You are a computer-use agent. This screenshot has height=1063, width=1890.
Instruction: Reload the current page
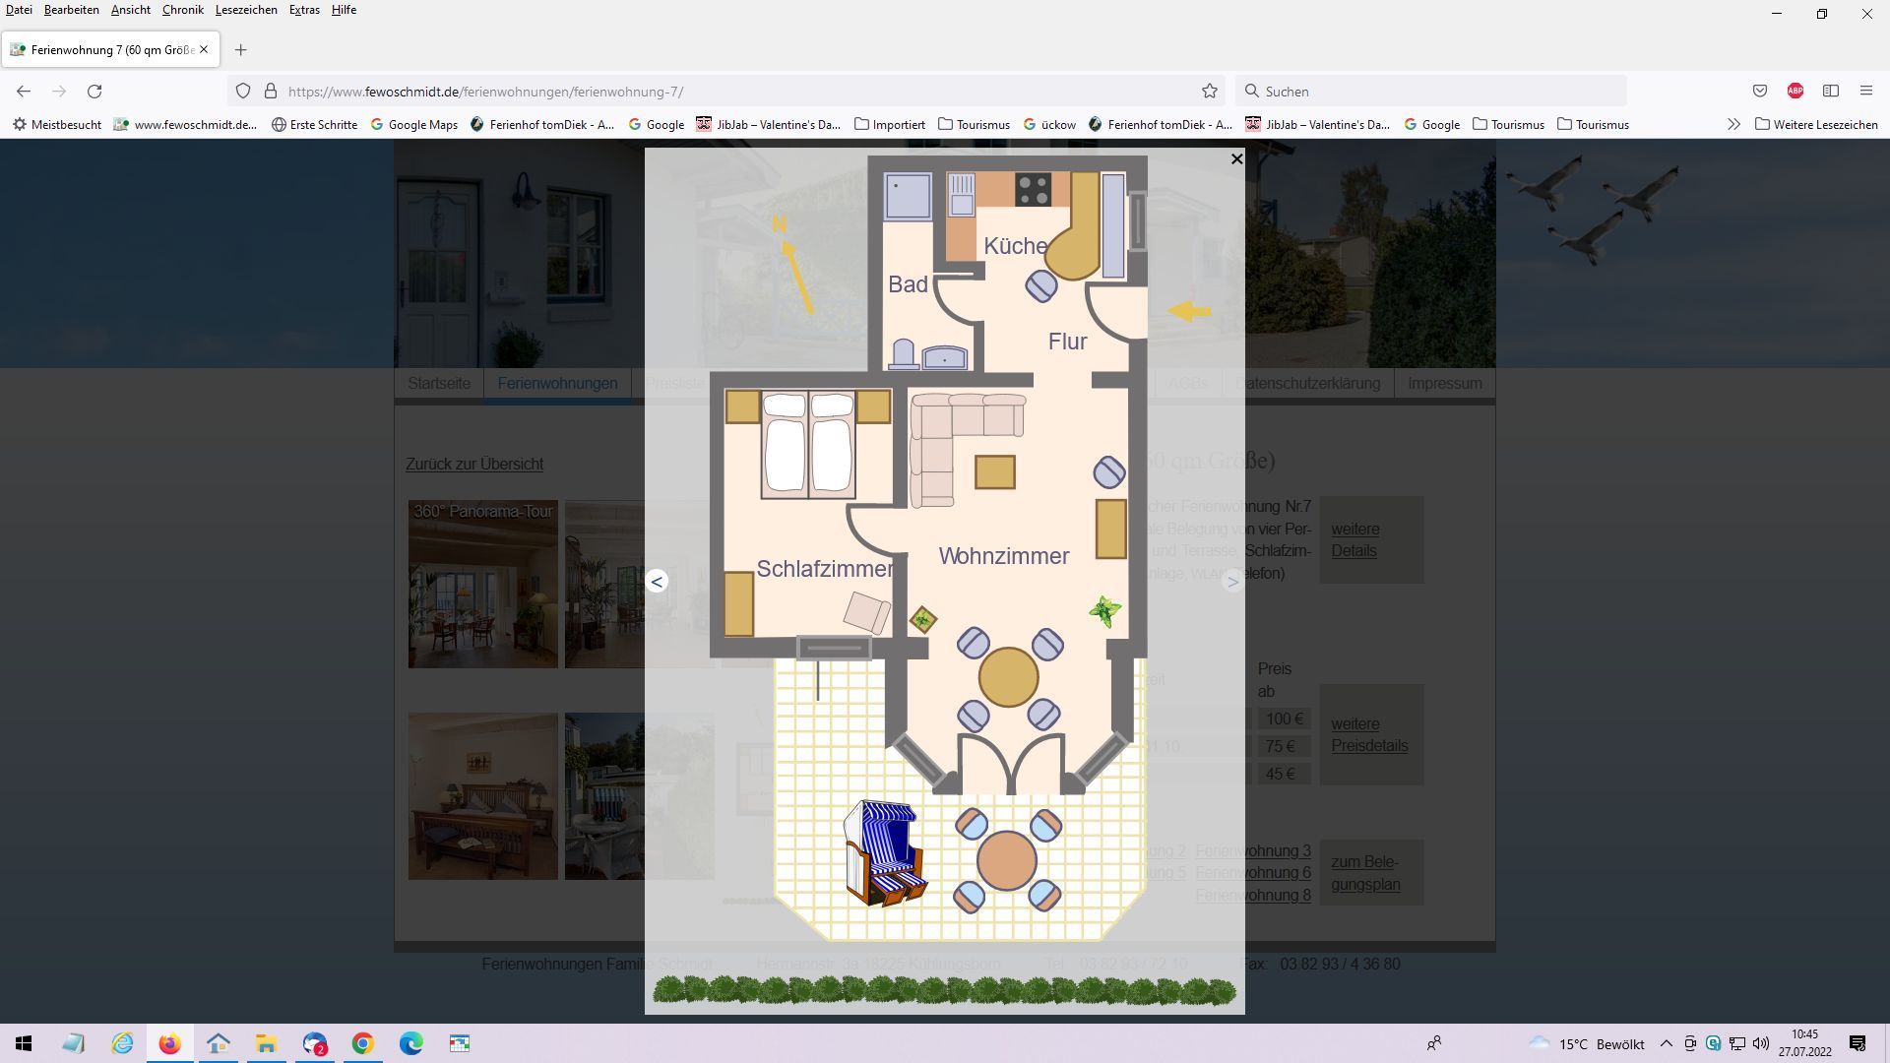[x=94, y=92]
